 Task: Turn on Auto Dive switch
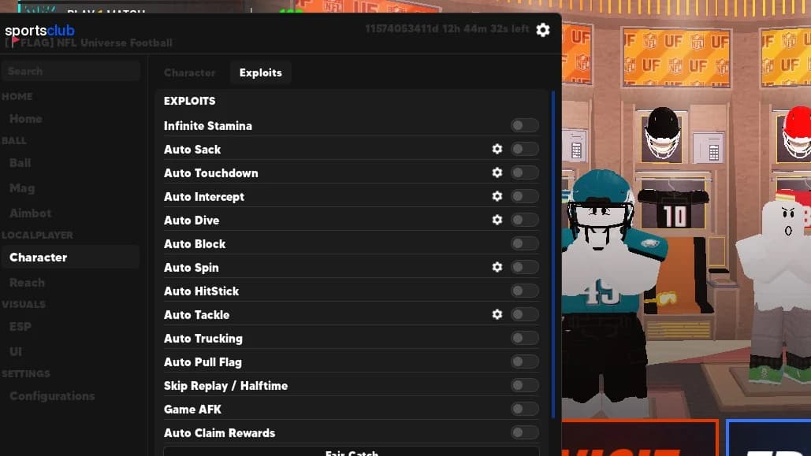click(x=524, y=220)
